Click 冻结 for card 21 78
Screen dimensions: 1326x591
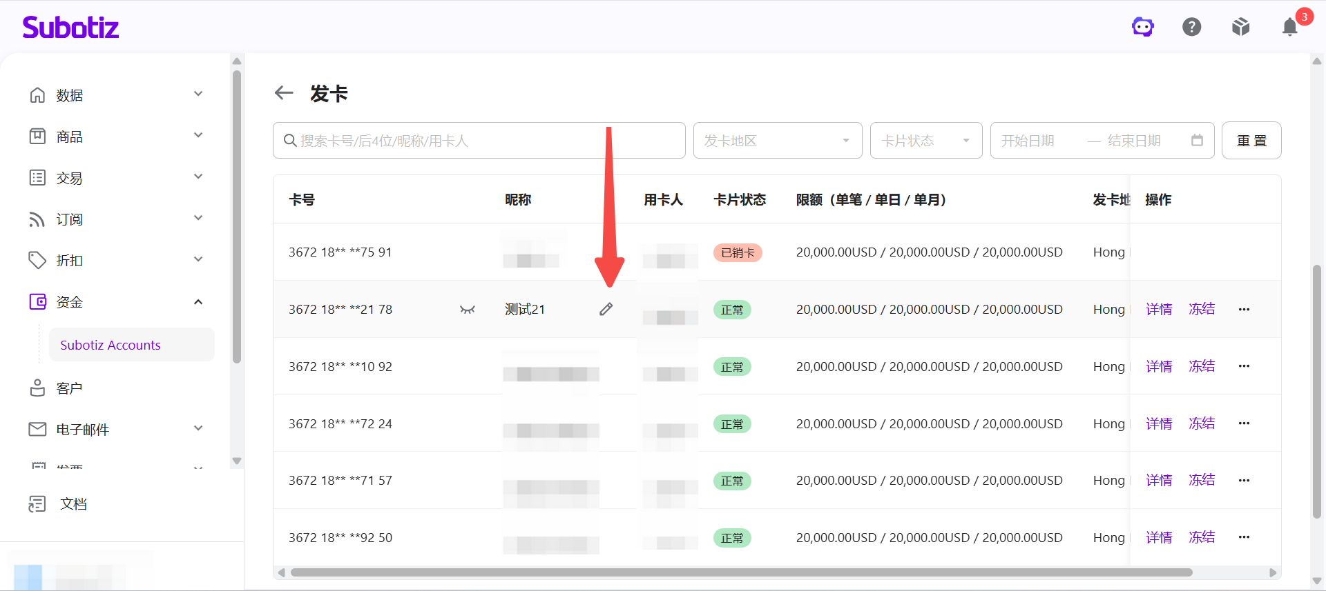click(x=1202, y=309)
